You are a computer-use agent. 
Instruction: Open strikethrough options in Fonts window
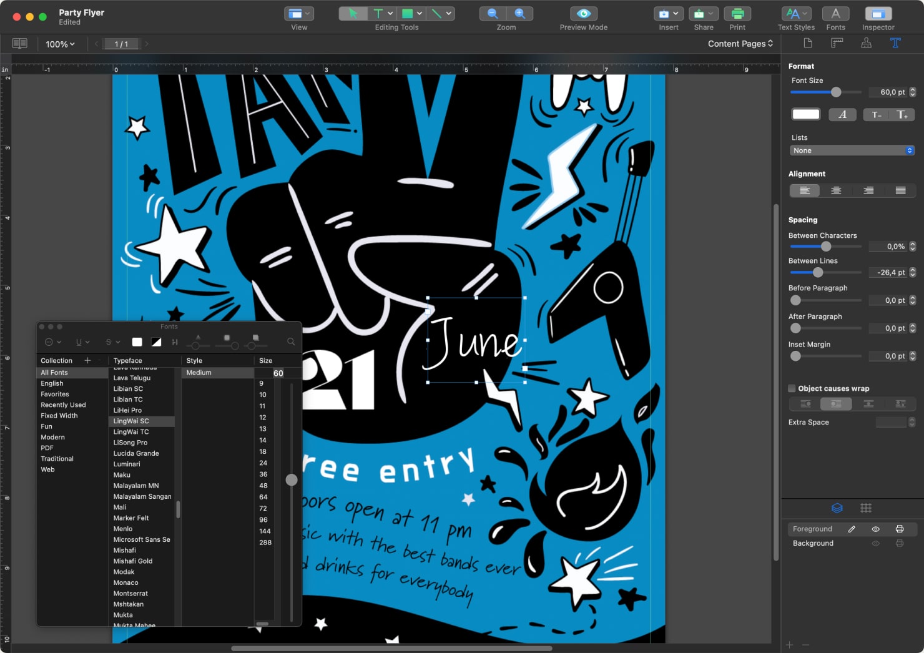click(x=112, y=342)
